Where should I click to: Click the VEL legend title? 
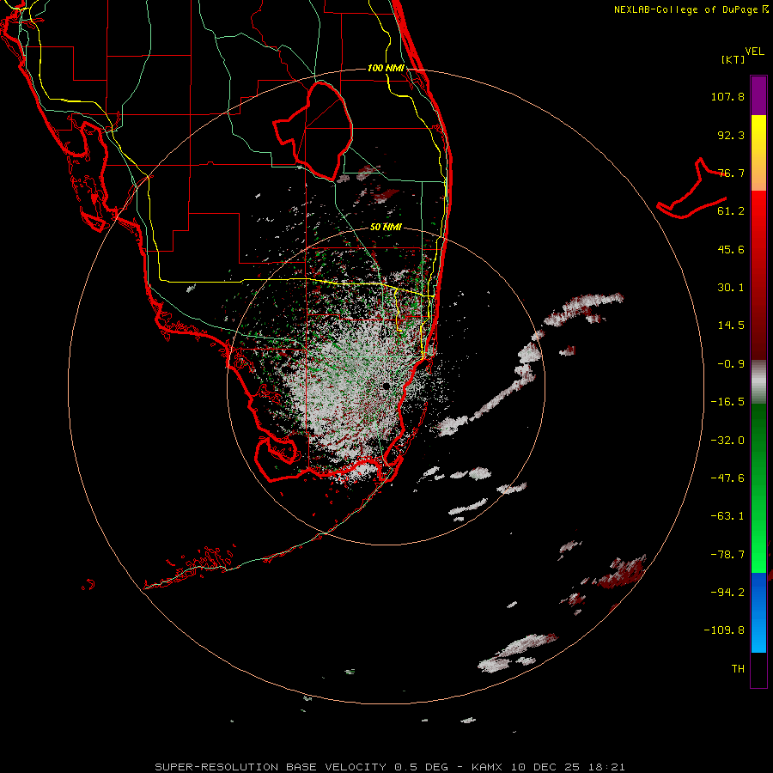(754, 52)
